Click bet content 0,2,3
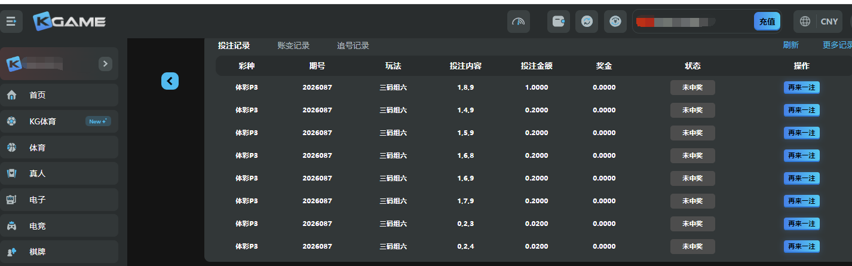Screen dimensions: 852x266 tap(465, 224)
